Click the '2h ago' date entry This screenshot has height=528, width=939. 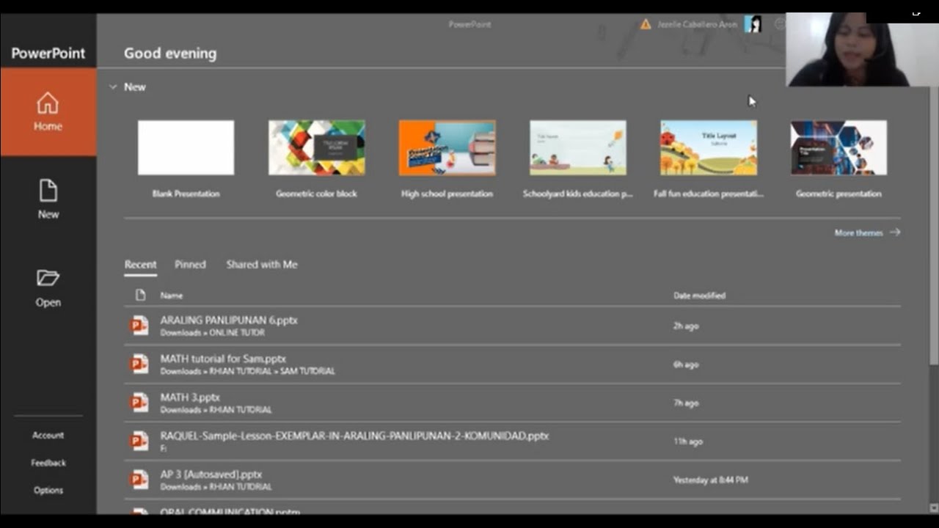coord(686,326)
